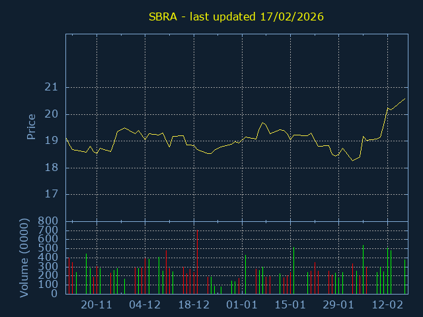Screen dimensions: 423x317
Task: Click the Volume (0000) axis label
Action: (24, 258)
